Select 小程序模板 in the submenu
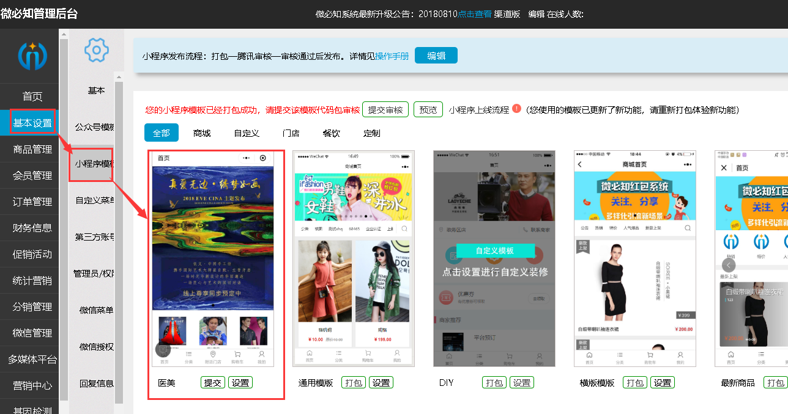This screenshot has width=788, height=414. [94, 164]
